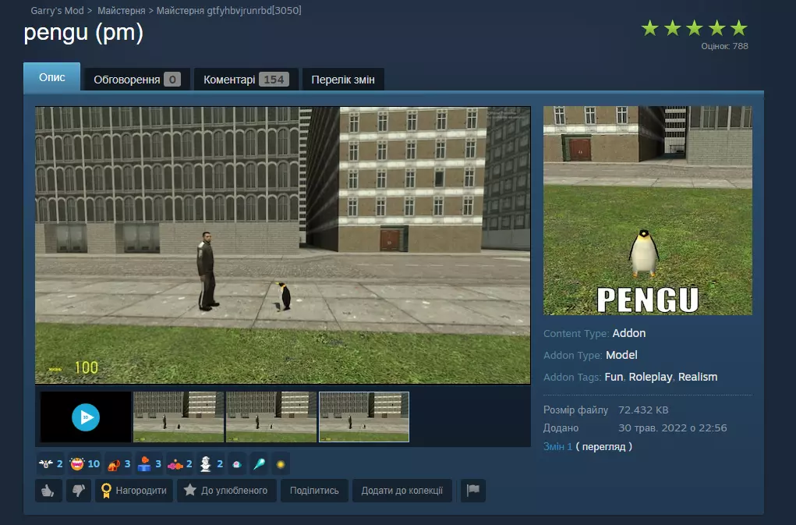Open the Перелік змін tab

(343, 80)
